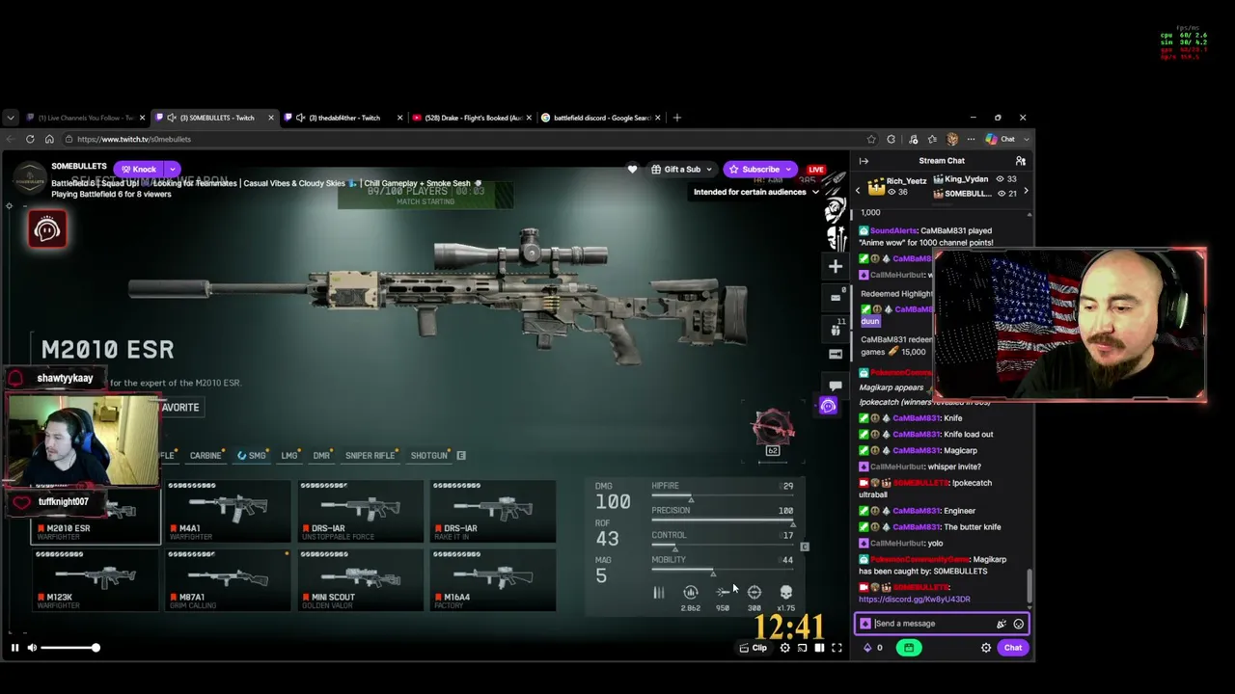The height and width of the screenshot is (694, 1235).
Task: Click the Knock button
Action: [x=138, y=169]
